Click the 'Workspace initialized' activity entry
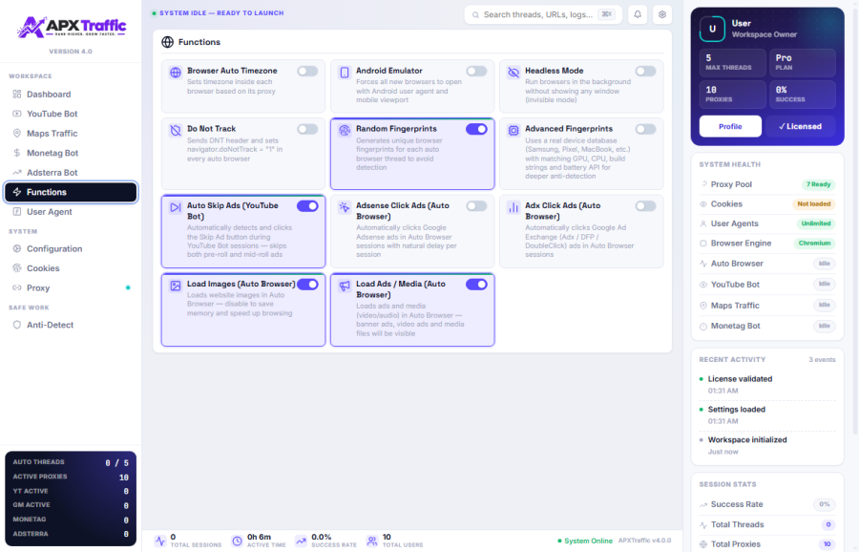 (767, 445)
